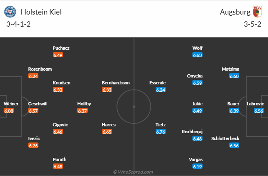The width and height of the screenshot is (268, 176).
Task: Select player Puchacz on the pitch
Action: click(61, 48)
